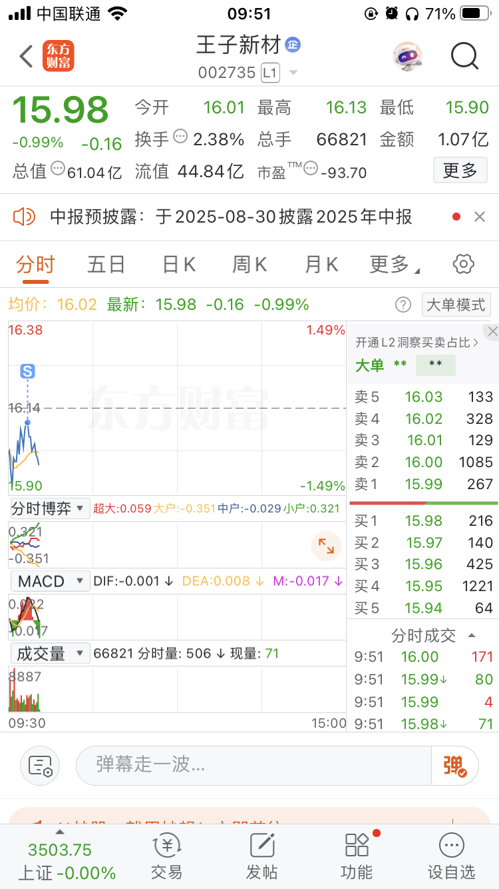Viewport: 499px width, 889px height.
Task: Open 开通L2洞察买卖占比 link
Action: coord(417,343)
